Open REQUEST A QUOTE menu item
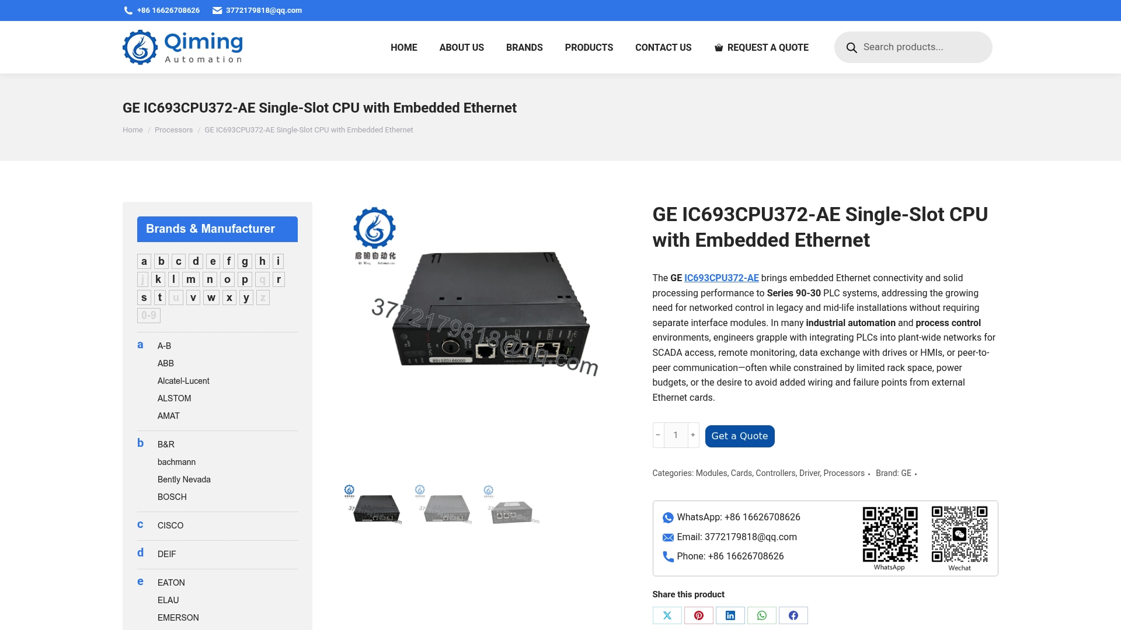The image size is (1121, 630). click(761, 47)
